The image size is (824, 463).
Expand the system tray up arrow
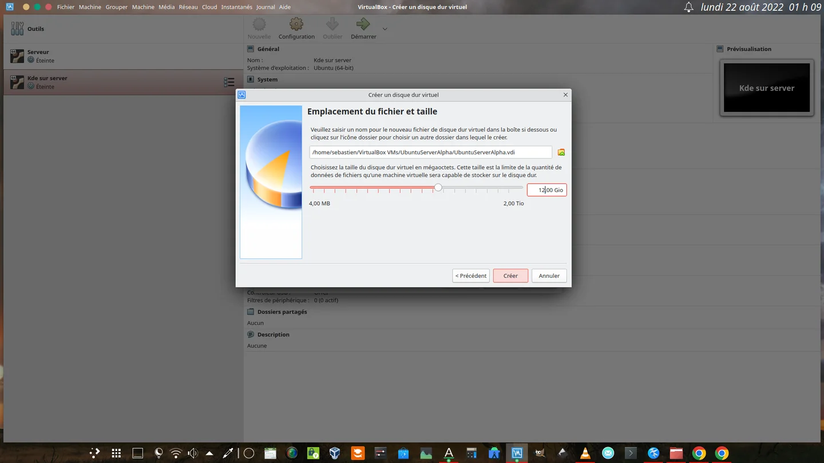click(x=209, y=453)
